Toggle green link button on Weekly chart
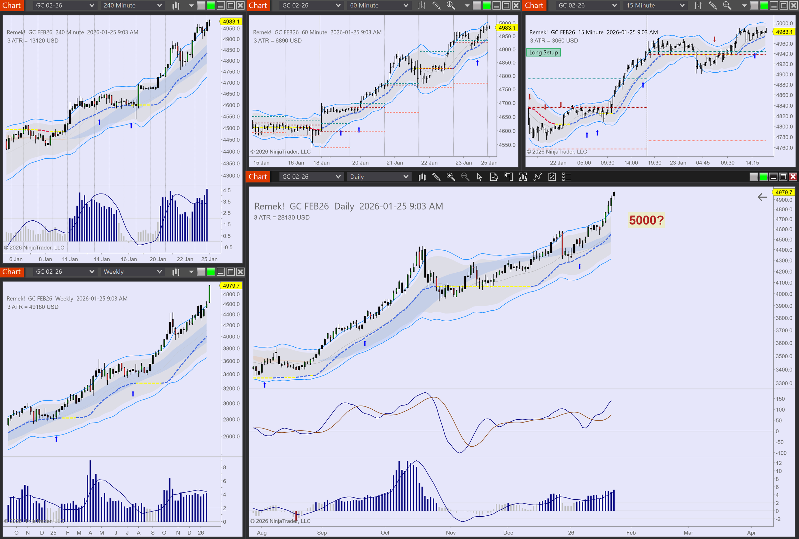This screenshot has width=799, height=539. 211,272
